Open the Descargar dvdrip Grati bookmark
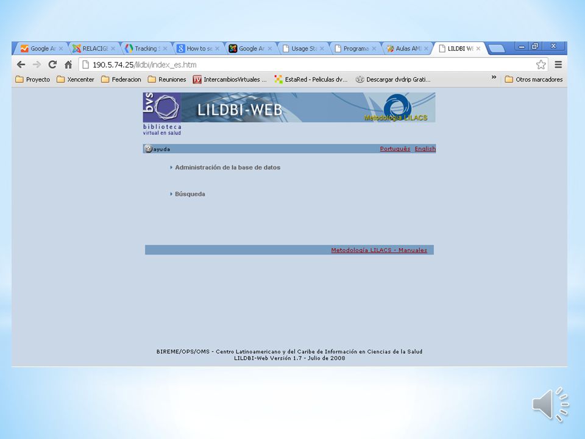The image size is (585, 439). [x=393, y=79]
